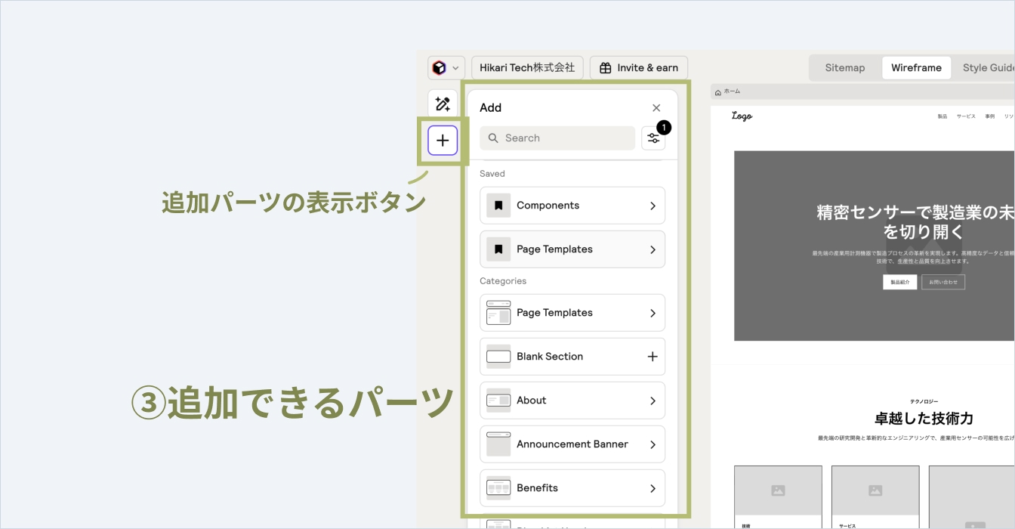Click layout thumbnail icon of Categories Page Templates

498,313
